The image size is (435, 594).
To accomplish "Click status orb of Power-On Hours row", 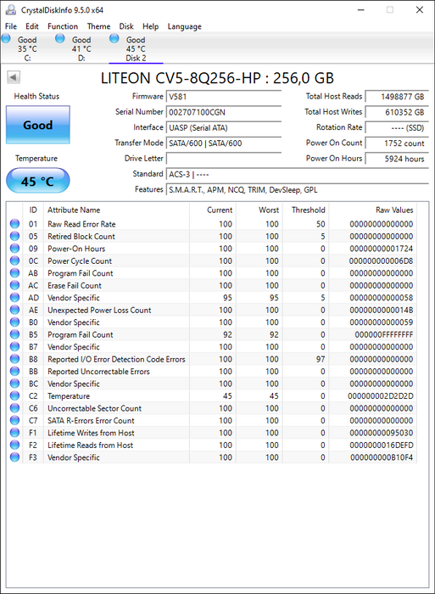I will [x=14, y=249].
